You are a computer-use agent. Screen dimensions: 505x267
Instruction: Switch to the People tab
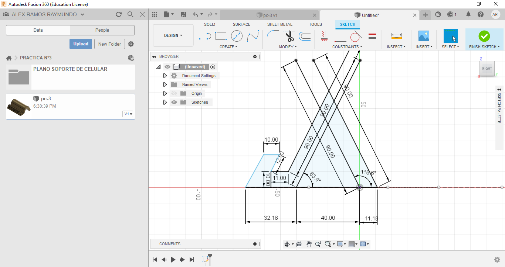pyautogui.click(x=102, y=30)
